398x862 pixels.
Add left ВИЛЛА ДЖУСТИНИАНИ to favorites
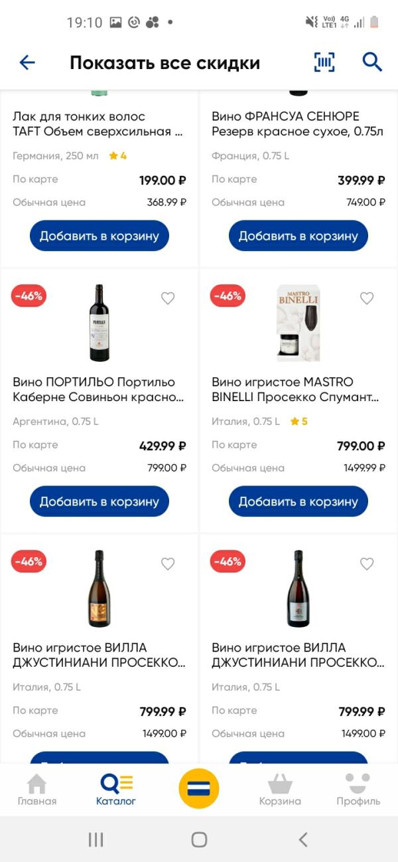pos(168,564)
